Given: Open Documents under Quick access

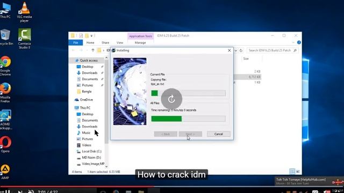Looking at the screenshot, I should coord(90,79).
